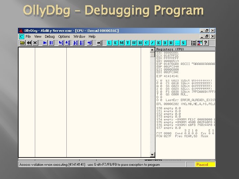
Task: Open Memory map with M button
Action: click(121, 43)
